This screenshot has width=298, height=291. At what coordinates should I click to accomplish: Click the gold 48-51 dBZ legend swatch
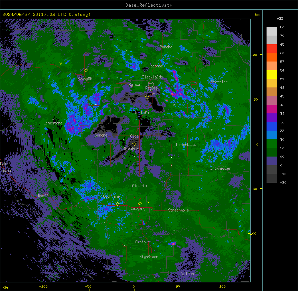click(x=272, y=83)
